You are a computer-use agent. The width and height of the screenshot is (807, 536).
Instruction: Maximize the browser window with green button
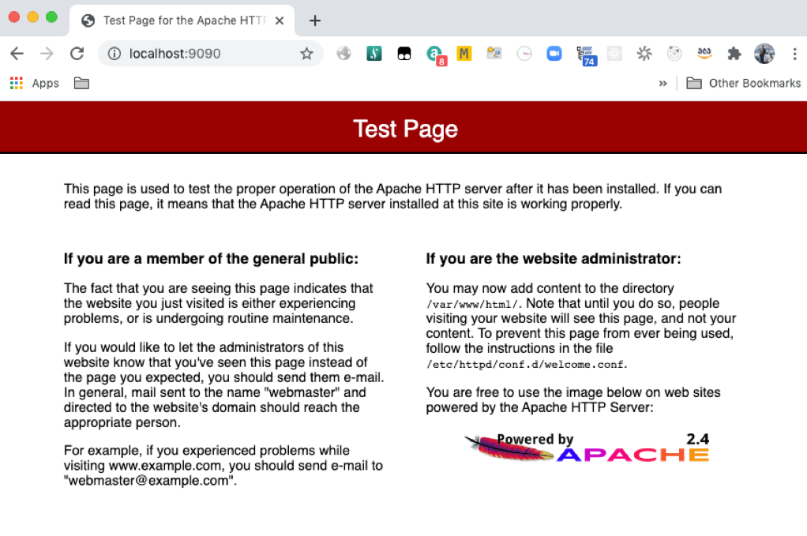click(x=51, y=17)
